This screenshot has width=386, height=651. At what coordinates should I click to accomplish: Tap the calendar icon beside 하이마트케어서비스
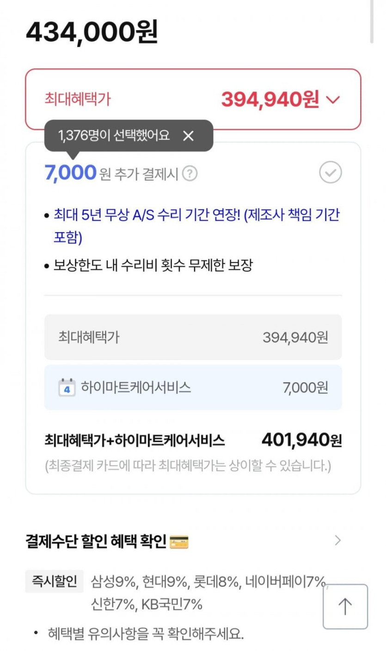(67, 387)
